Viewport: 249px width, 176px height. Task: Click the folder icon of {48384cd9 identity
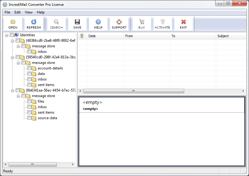pos(22,41)
